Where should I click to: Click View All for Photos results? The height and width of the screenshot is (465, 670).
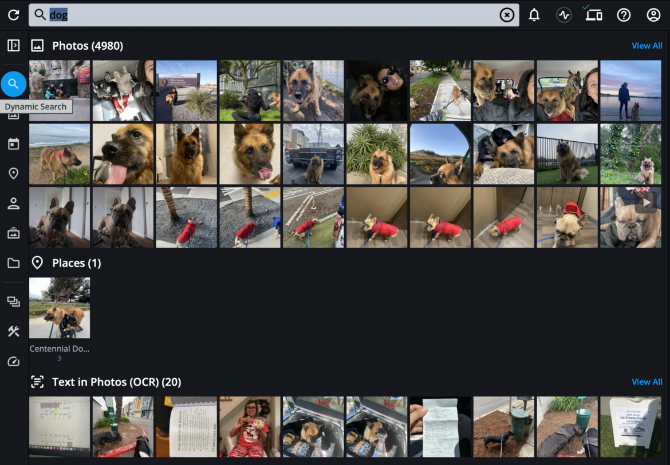pyautogui.click(x=647, y=46)
